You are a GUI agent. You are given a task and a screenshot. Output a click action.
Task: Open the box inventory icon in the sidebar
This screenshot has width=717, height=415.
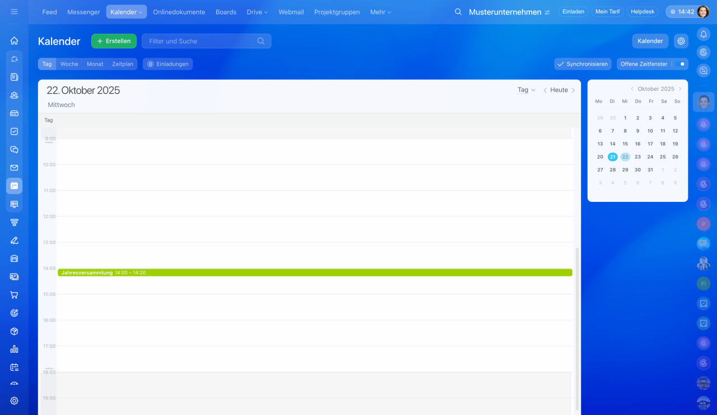coord(14,331)
